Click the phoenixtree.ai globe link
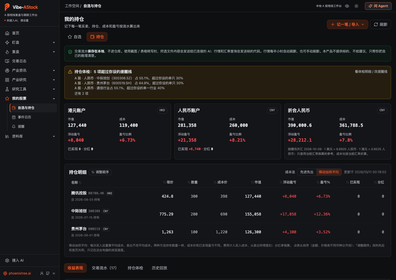The image size is (396, 280). click(17, 273)
